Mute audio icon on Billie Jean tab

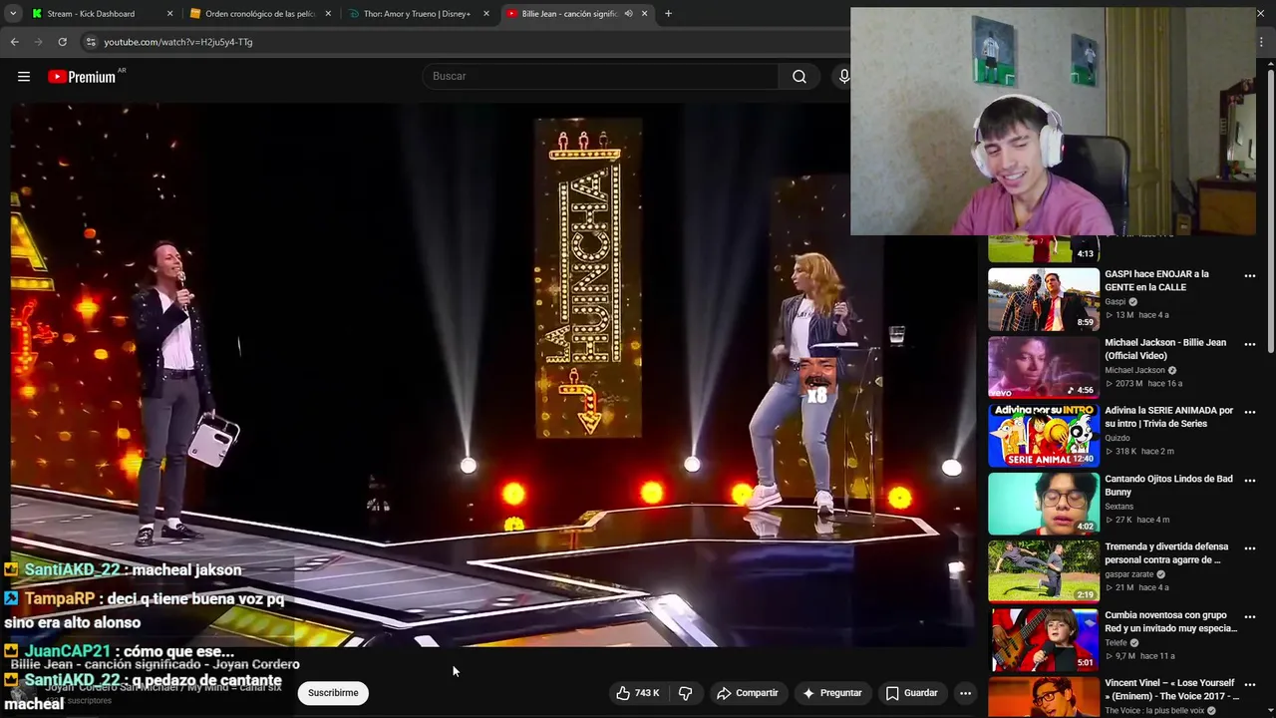(628, 14)
